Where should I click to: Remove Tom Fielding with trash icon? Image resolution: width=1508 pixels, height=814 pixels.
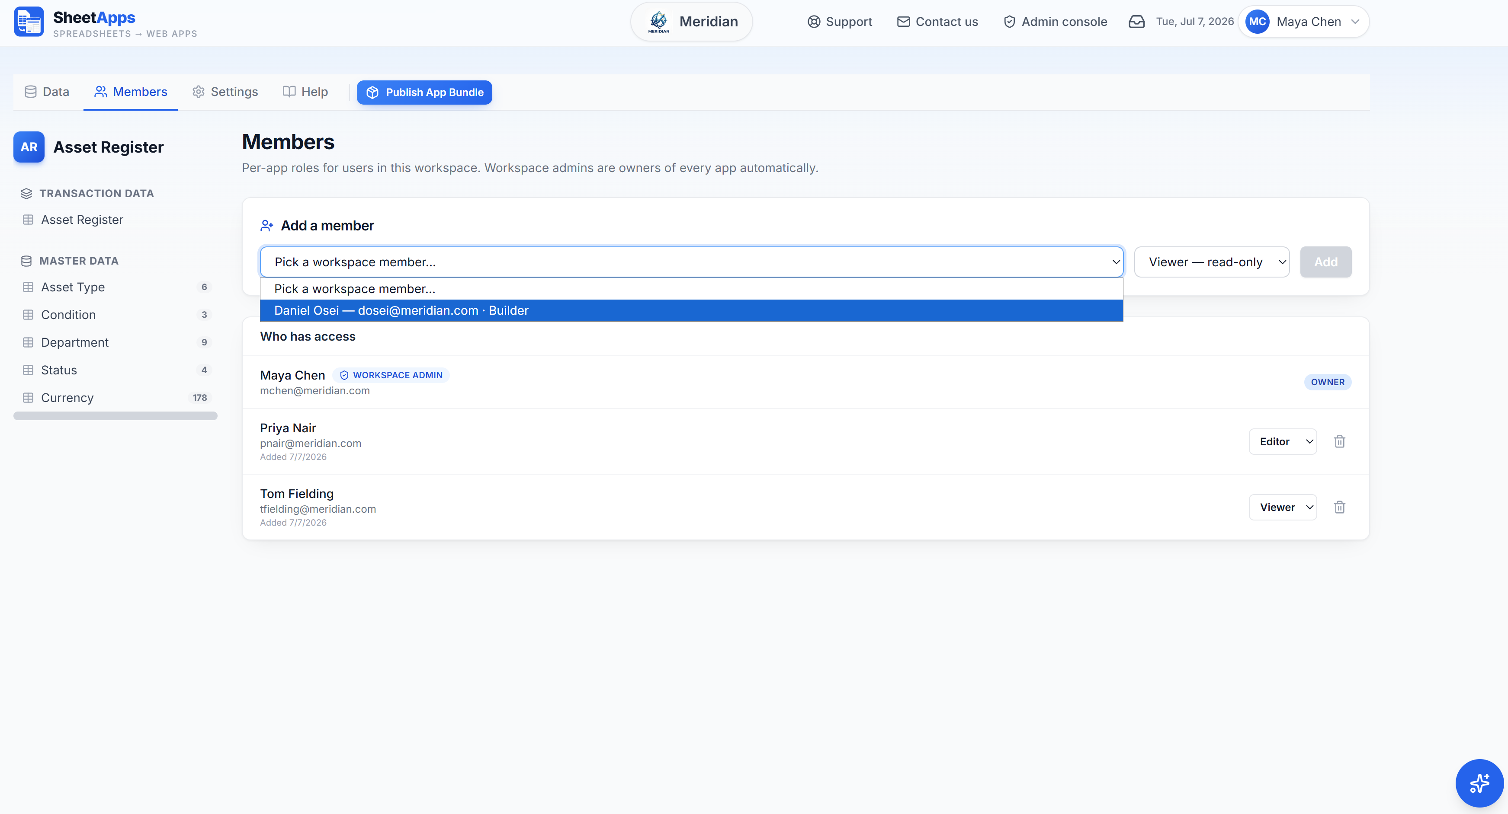click(x=1339, y=507)
